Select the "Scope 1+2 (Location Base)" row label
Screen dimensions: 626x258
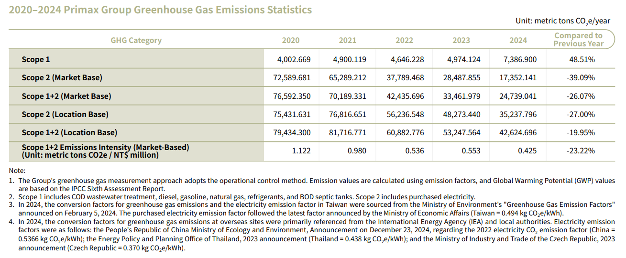[x=69, y=132]
